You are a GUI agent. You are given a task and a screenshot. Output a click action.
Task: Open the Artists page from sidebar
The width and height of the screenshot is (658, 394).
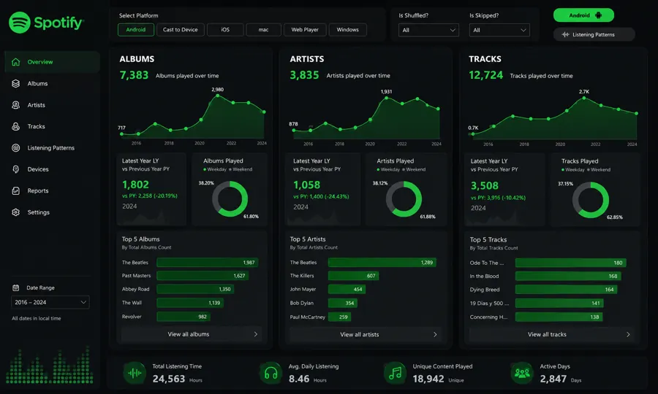53,105
